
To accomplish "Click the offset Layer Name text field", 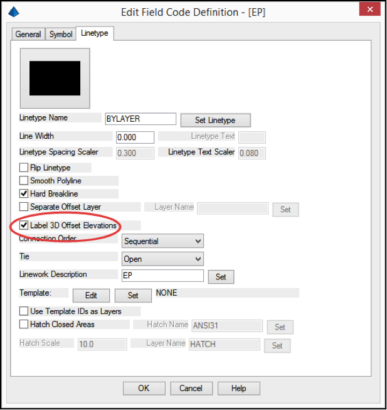I will click(233, 208).
